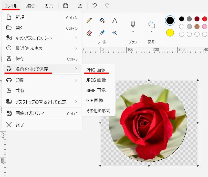Pick the dark red palette swatch
The image size is (208, 177).
(197, 19)
